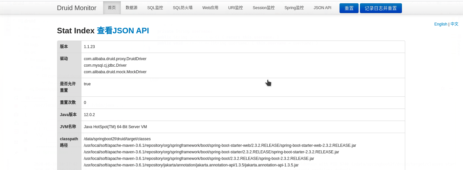
Task: Open JSON API nav item
Action: tap(322, 8)
